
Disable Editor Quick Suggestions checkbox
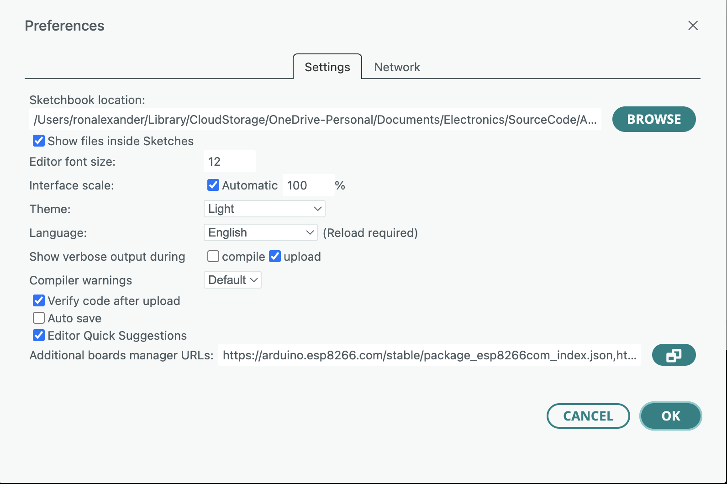[x=39, y=336]
